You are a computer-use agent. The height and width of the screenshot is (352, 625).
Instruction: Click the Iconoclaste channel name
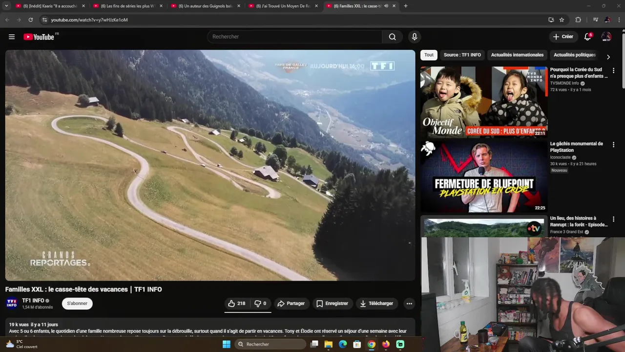[561, 157]
